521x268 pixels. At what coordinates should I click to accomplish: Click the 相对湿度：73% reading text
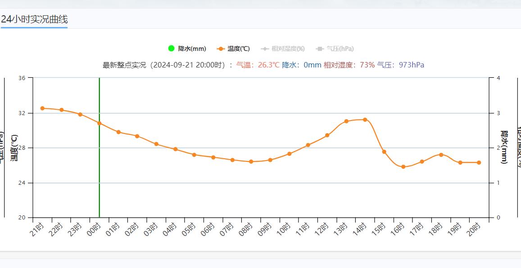click(349, 65)
